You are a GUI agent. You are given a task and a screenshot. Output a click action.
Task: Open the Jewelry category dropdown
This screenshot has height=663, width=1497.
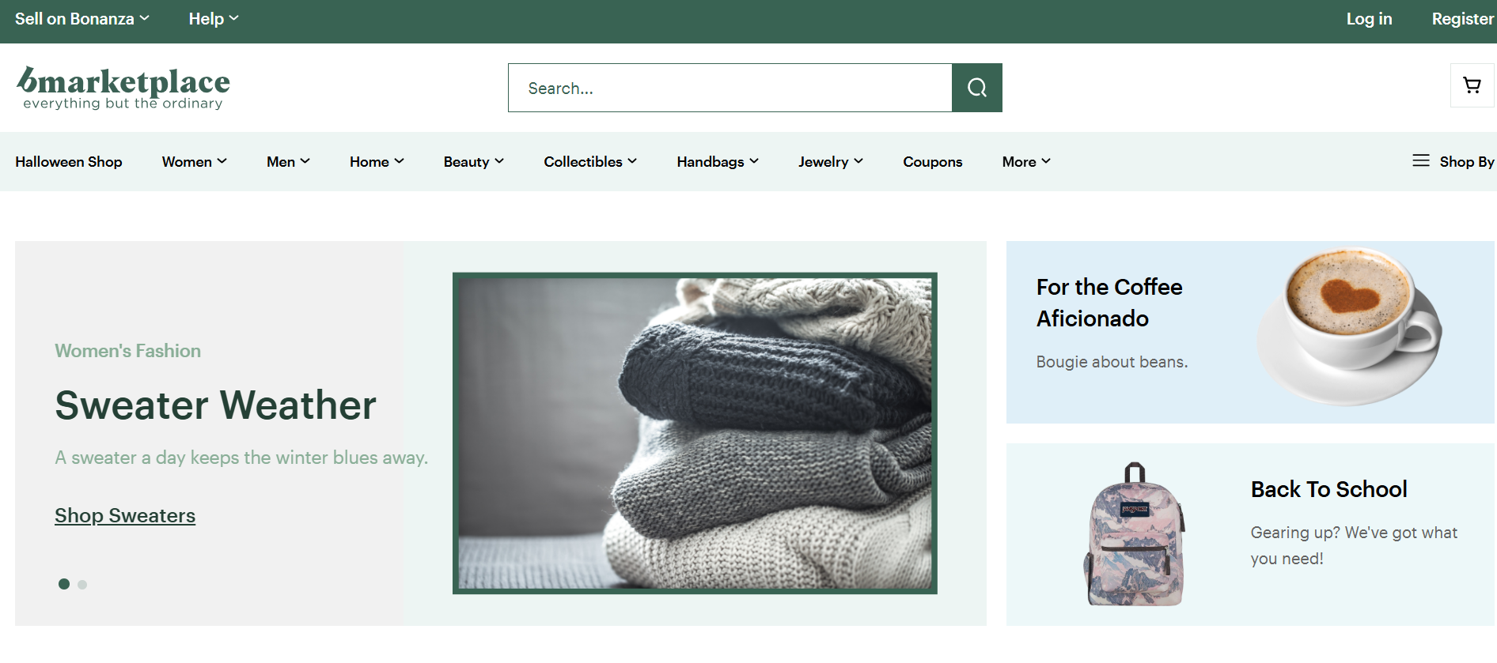pos(830,161)
